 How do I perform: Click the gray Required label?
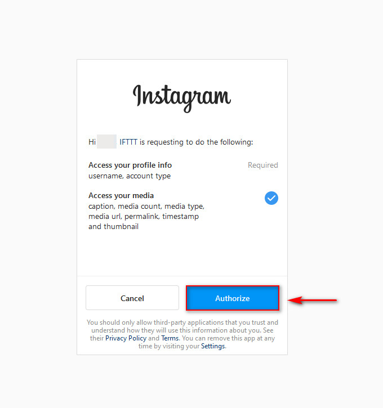click(262, 165)
